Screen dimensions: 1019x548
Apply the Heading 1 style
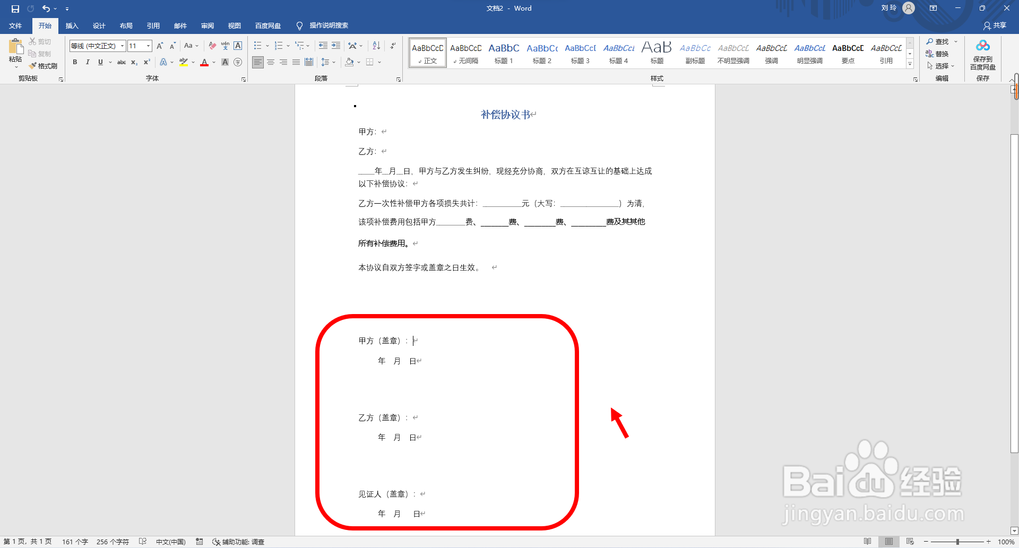click(504, 53)
